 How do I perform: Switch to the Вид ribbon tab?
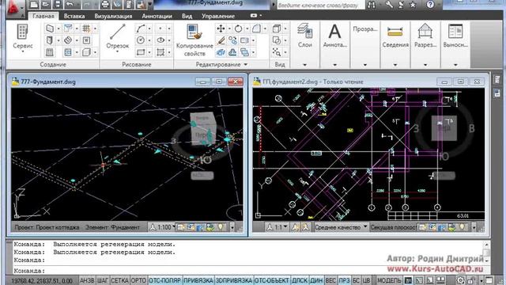pyautogui.click(x=187, y=16)
